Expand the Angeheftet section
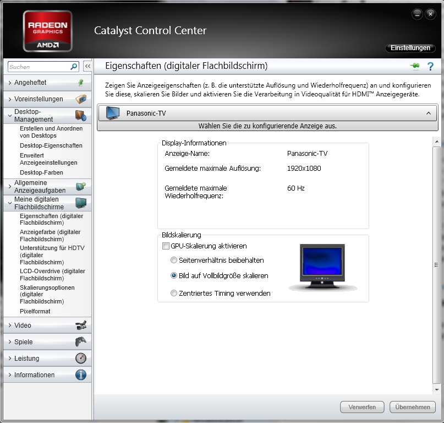This screenshot has height=423, width=444. pos(10,83)
